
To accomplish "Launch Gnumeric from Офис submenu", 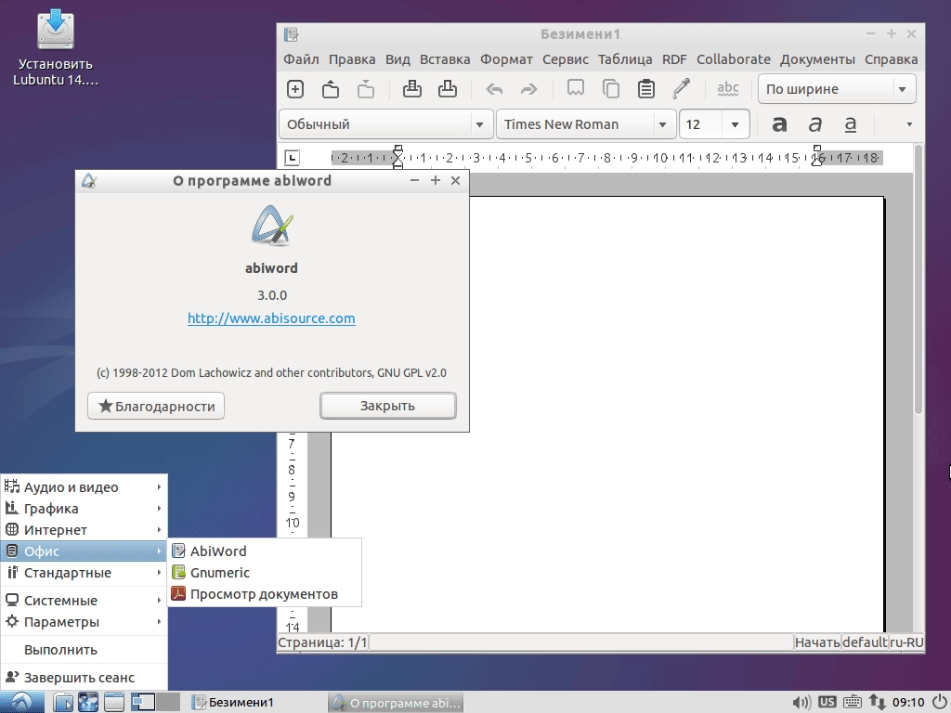I will coord(265,572).
